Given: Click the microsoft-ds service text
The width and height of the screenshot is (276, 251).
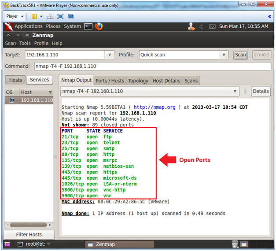Looking at the screenshot, I should pos(120,178).
